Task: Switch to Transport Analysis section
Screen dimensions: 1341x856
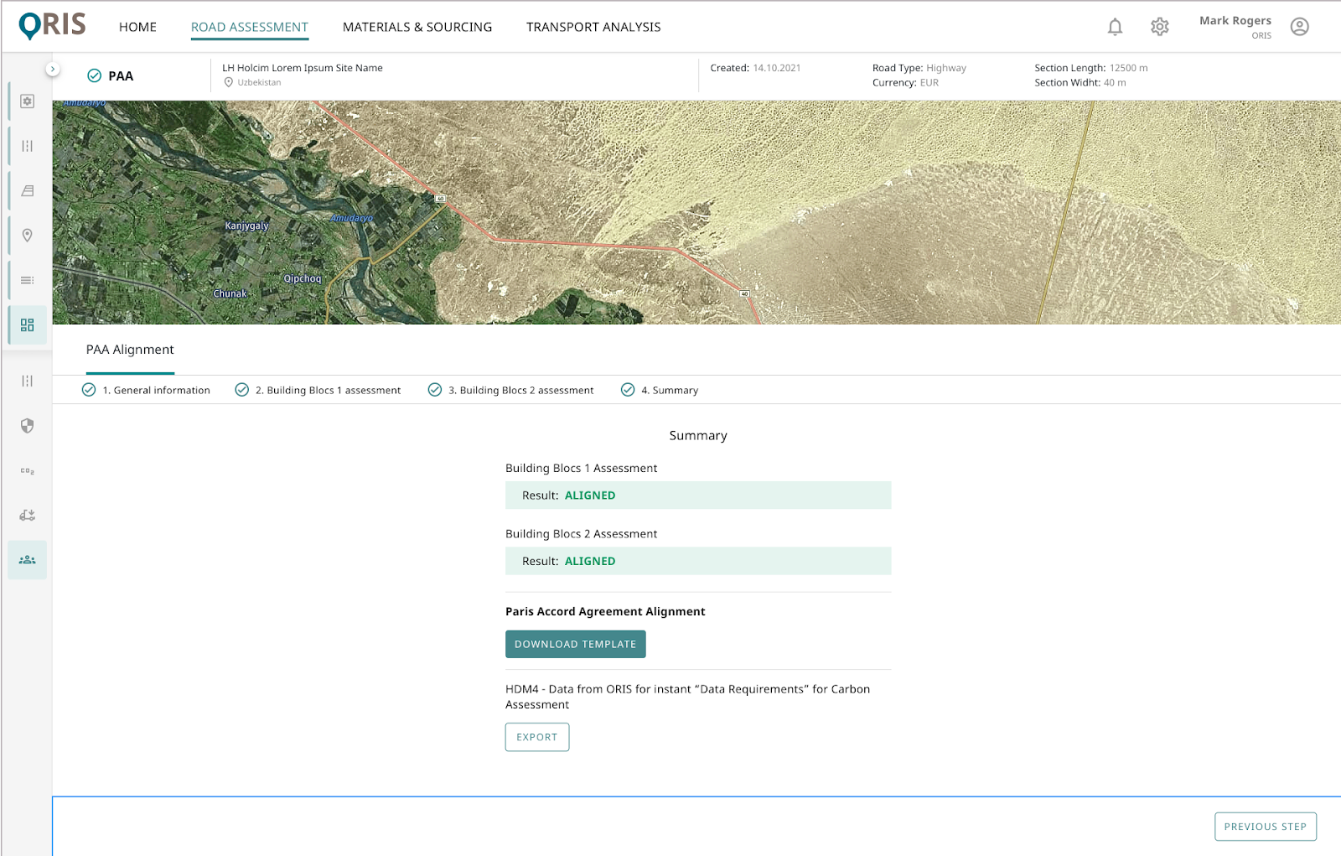Action: point(593,27)
